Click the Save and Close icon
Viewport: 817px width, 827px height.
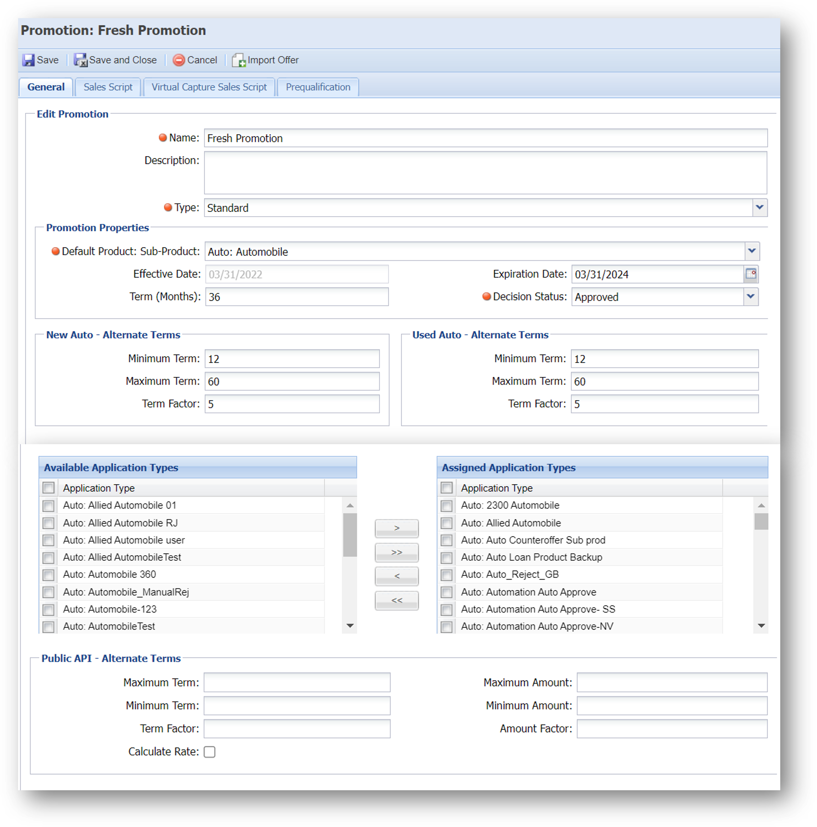pos(80,60)
